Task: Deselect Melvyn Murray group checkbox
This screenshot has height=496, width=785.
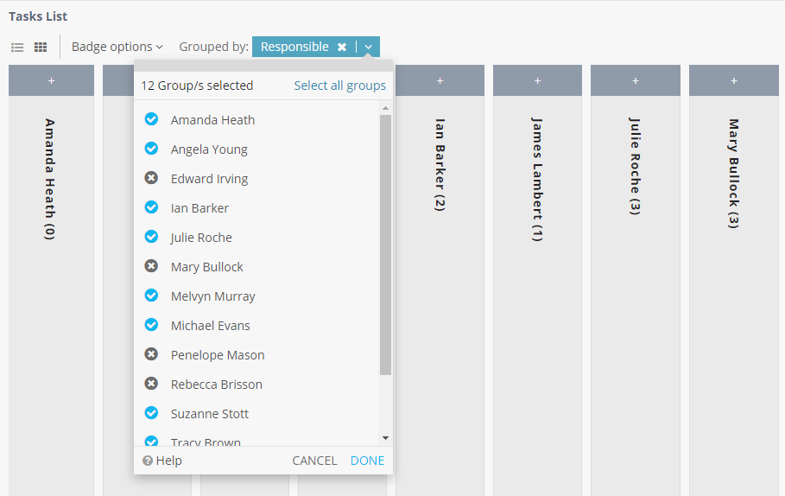Action: pyautogui.click(x=151, y=296)
